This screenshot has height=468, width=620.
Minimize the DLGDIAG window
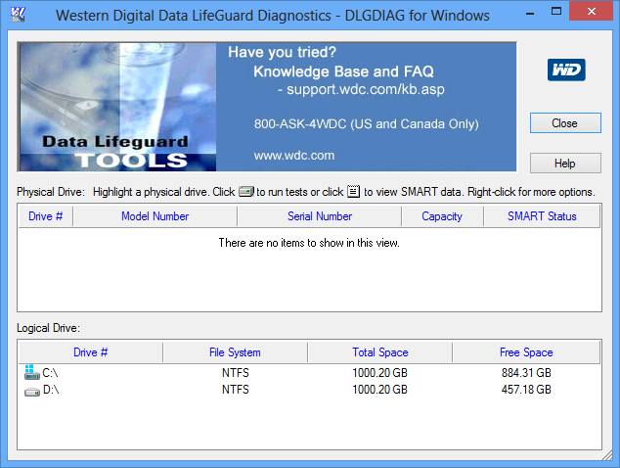click(x=530, y=14)
